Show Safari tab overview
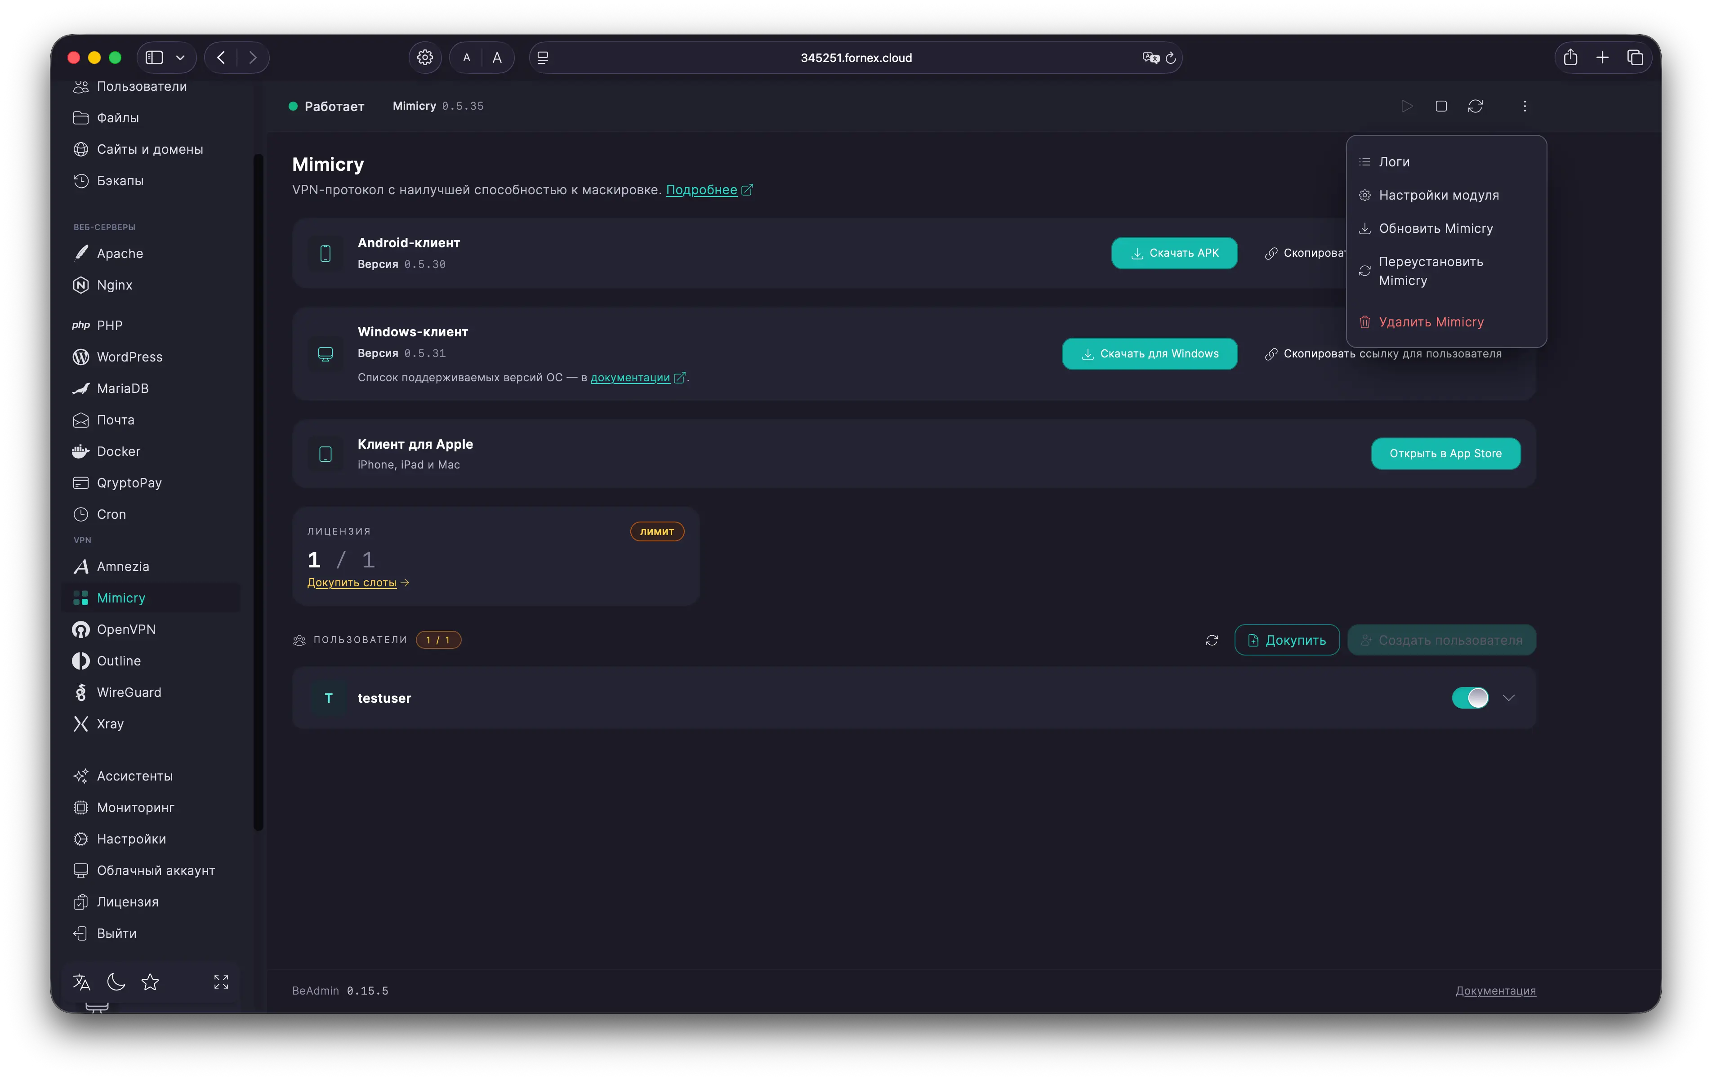Viewport: 1712px width, 1080px height. click(x=1635, y=58)
